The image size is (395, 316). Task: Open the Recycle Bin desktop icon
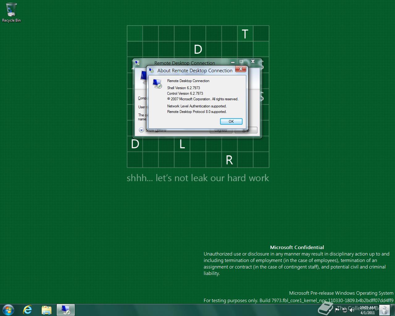click(x=11, y=12)
